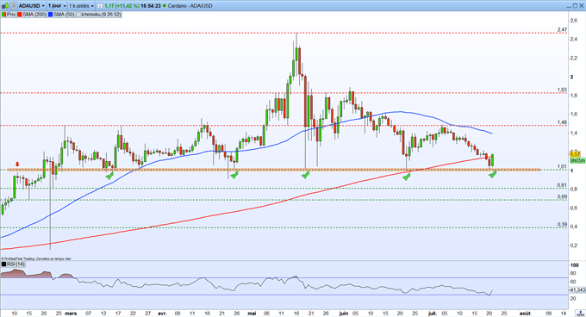The image size is (586, 317).
Task: Click the juin label on the time axis
Action: 344,314
